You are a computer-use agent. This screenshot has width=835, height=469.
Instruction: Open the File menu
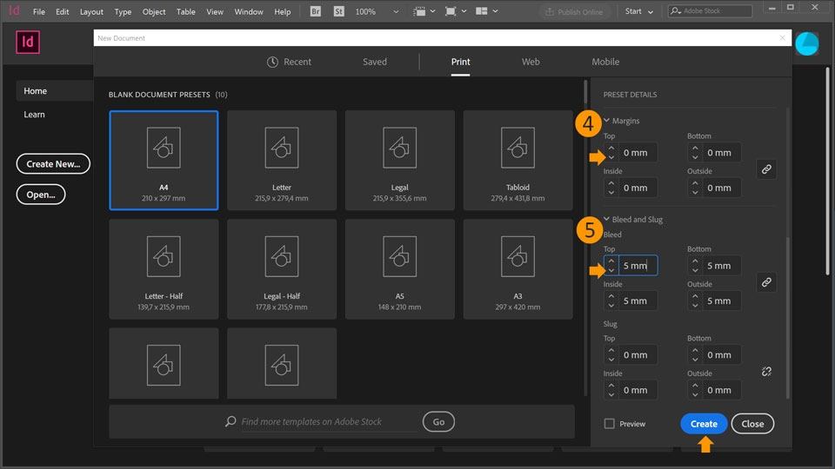pos(39,11)
